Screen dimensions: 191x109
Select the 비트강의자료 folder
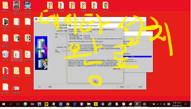point(28,56)
